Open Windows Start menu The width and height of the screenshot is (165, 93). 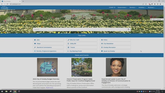point(2,91)
